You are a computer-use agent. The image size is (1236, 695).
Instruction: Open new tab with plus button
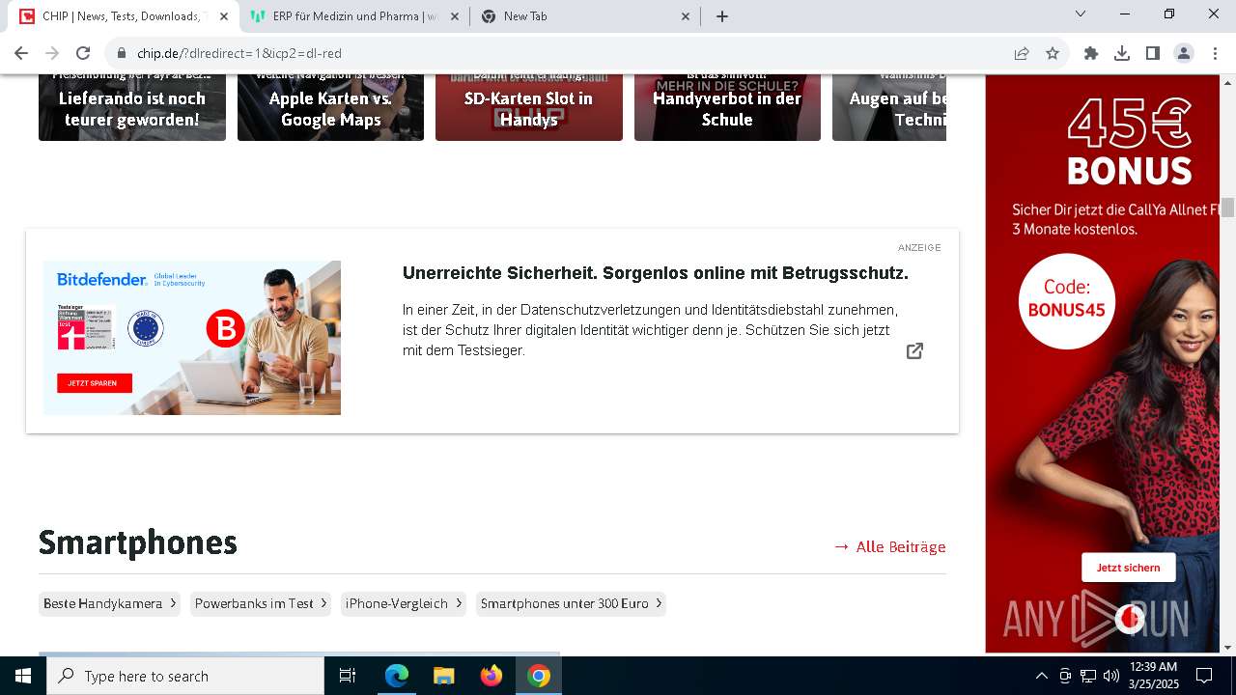click(x=722, y=16)
